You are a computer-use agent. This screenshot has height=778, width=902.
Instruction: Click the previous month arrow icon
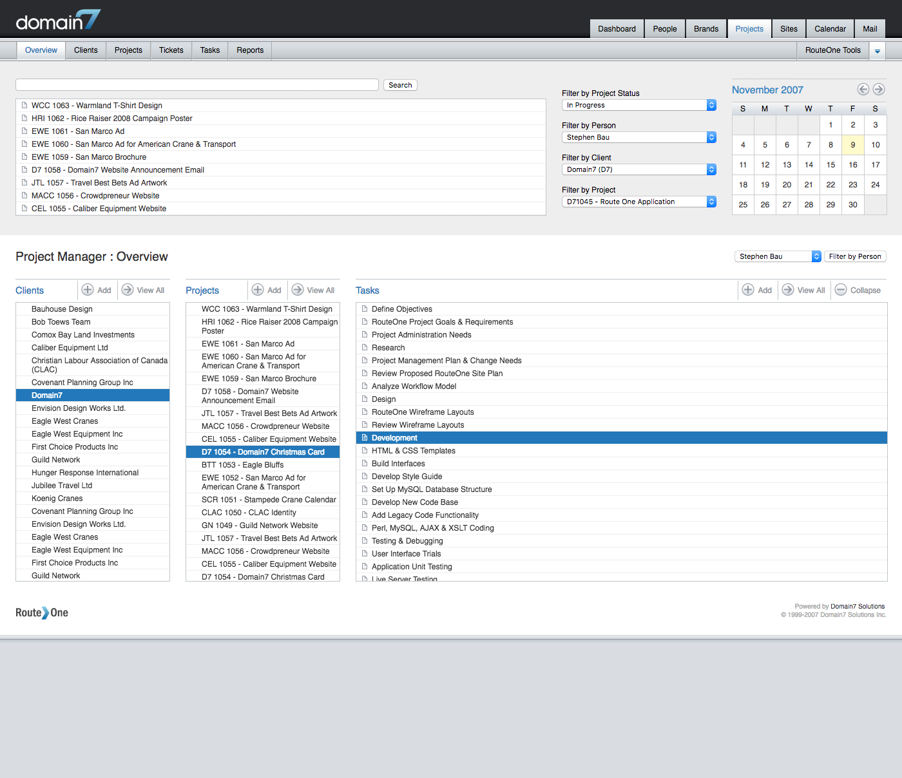[x=863, y=90]
